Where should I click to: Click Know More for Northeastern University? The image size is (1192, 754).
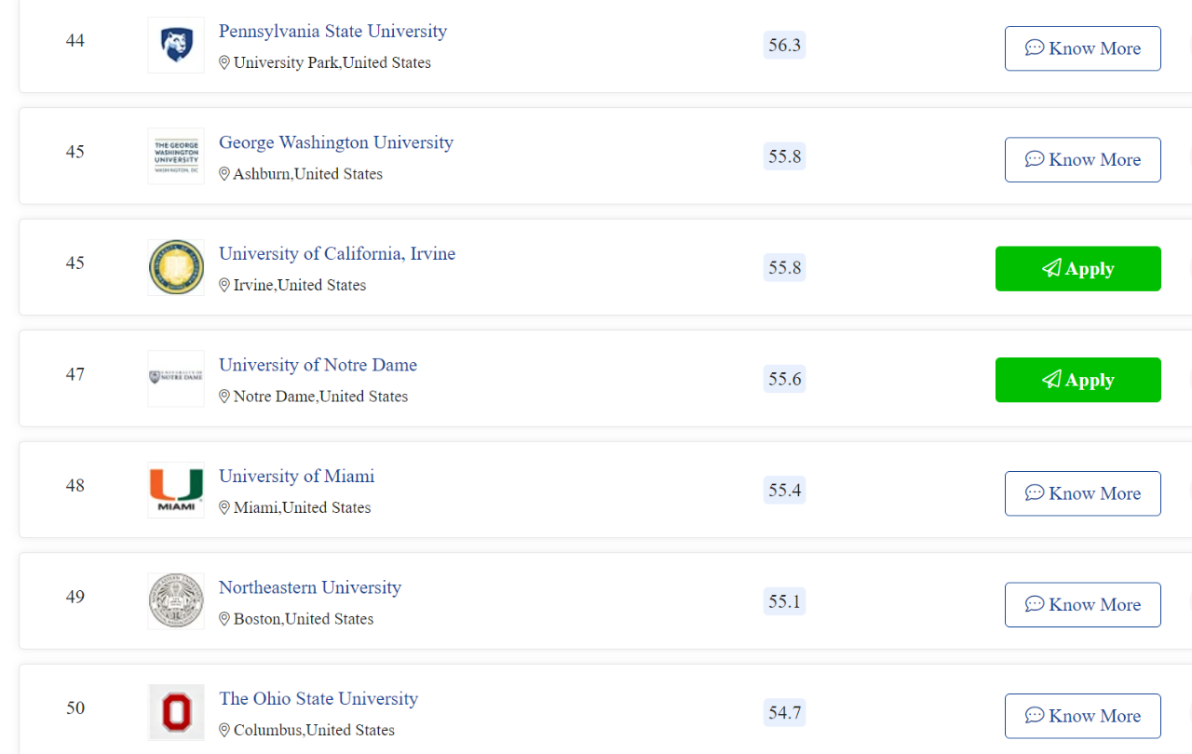click(x=1083, y=604)
